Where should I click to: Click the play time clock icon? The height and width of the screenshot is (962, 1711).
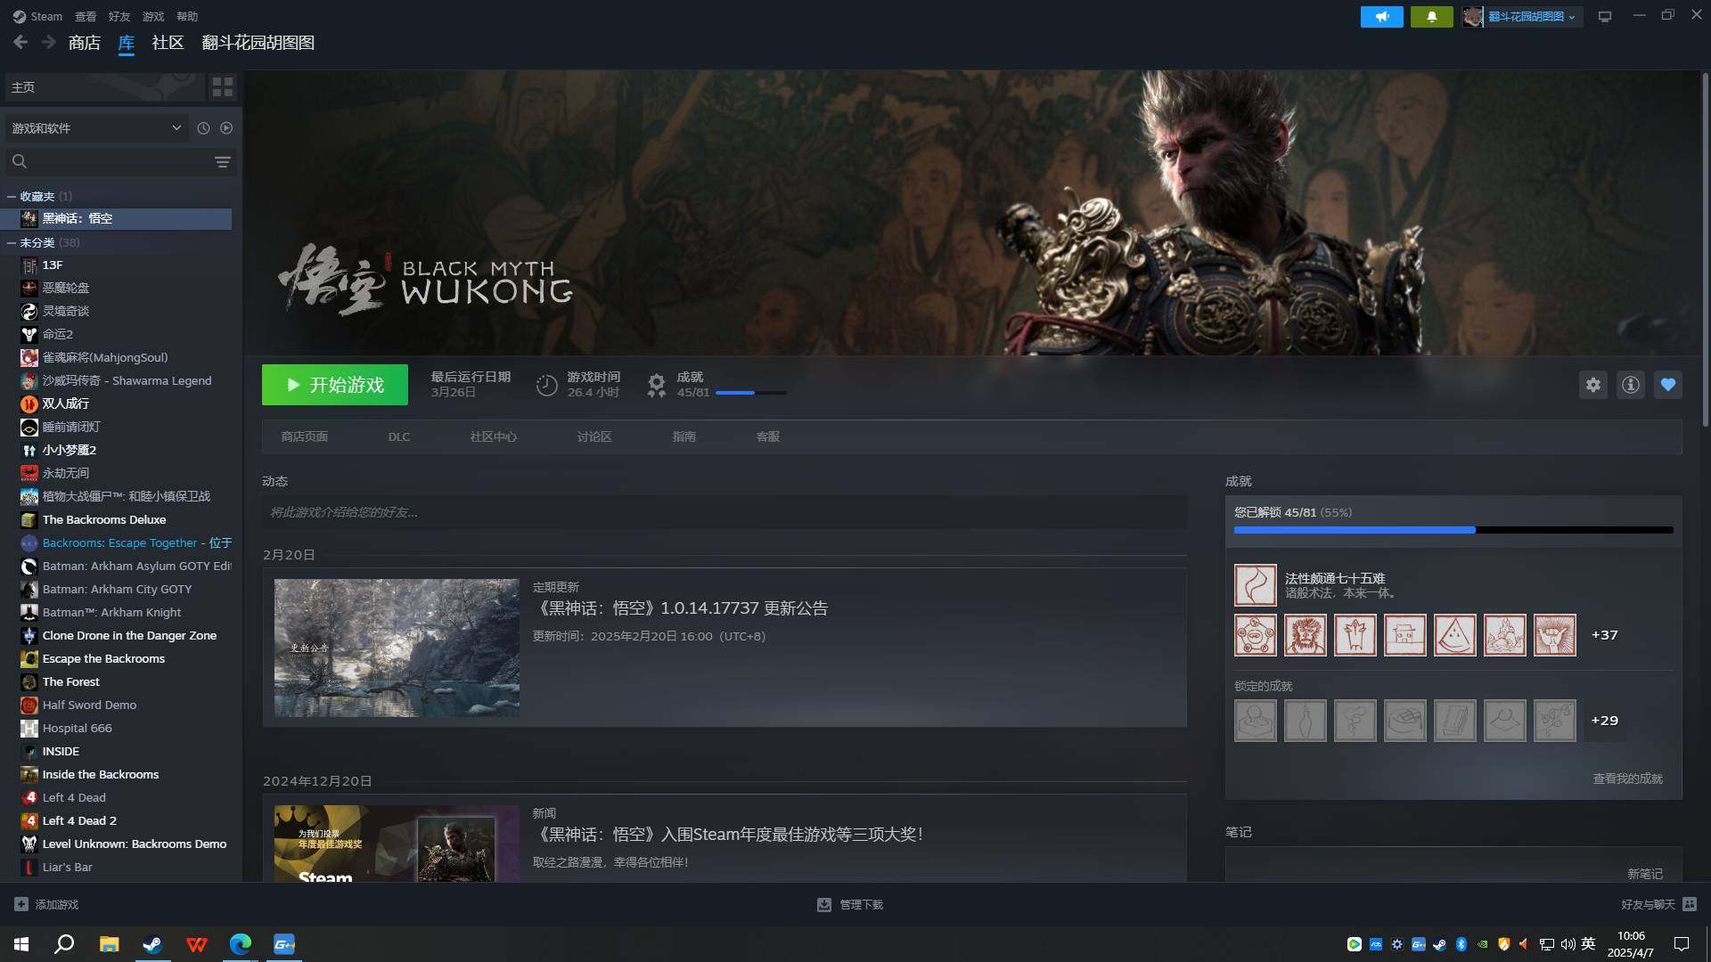pos(546,385)
